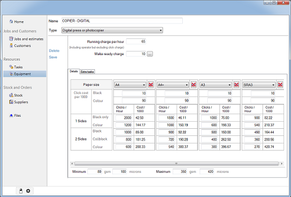
Task: Click the Customers person icon
Action: (x=11, y=45)
